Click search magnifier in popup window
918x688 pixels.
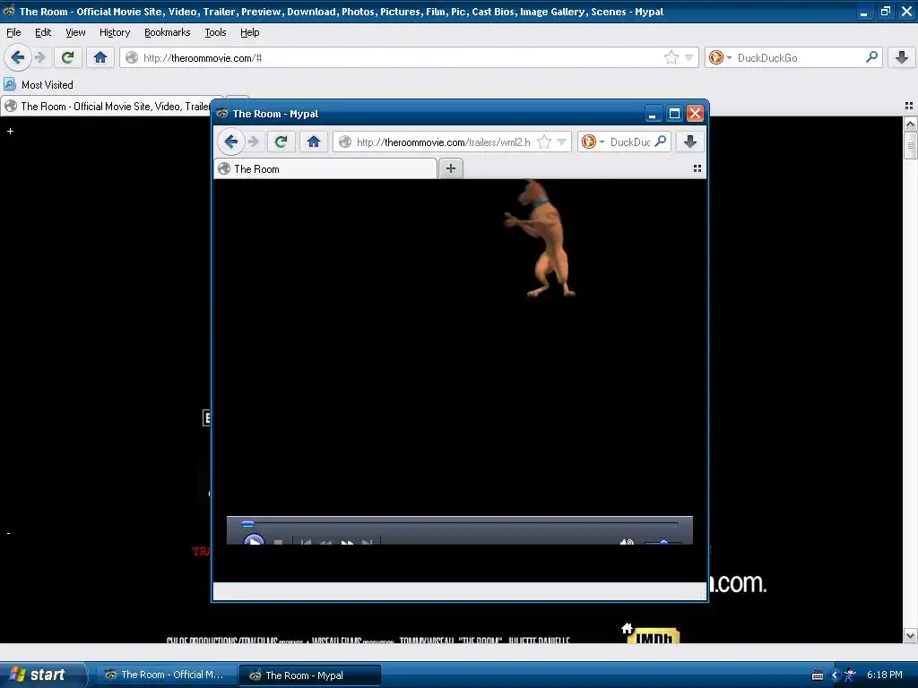661,142
